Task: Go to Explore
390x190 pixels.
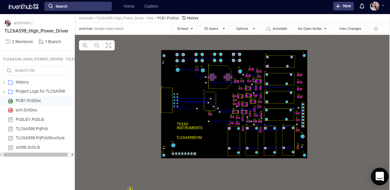Action: pos(151,6)
